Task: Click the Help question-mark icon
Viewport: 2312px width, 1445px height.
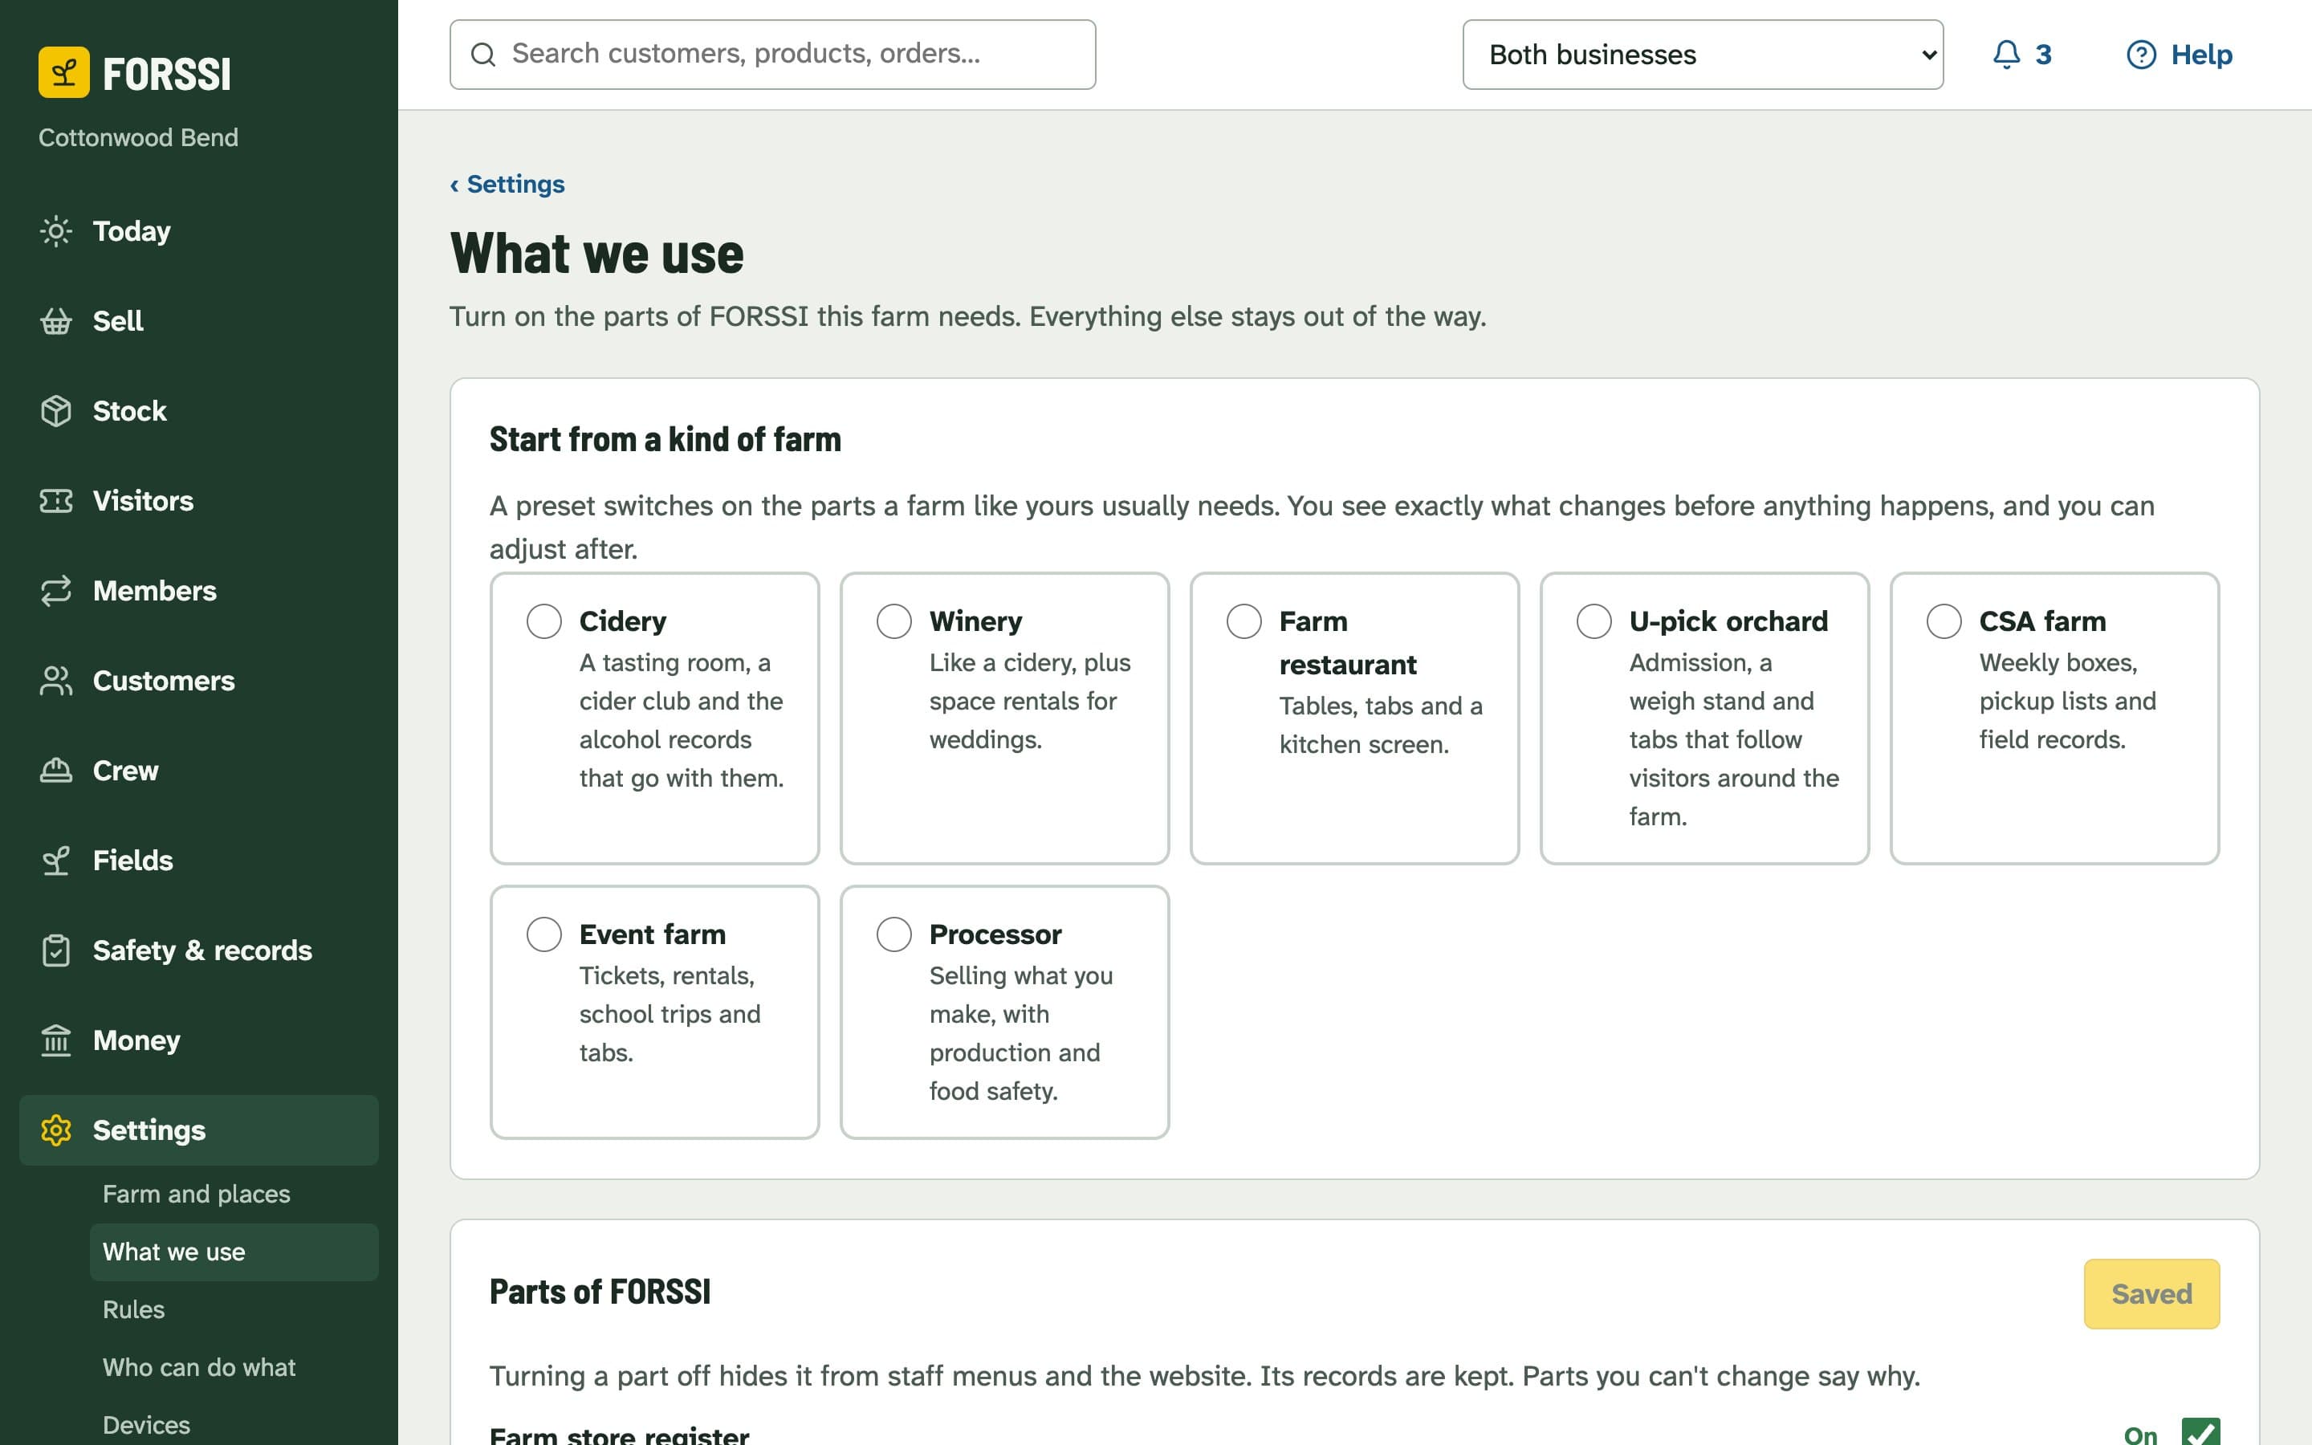Action: [x=2141, y=55]
